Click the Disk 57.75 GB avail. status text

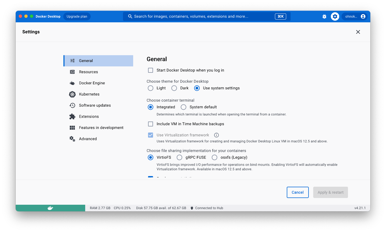coord(161,208)
